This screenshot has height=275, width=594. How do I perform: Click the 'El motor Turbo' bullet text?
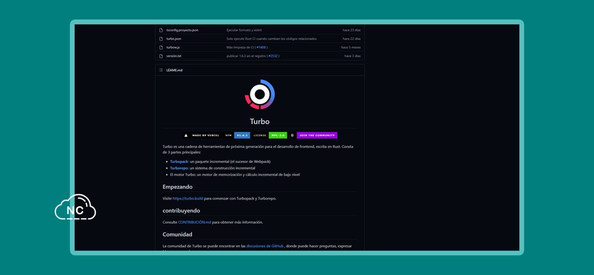coord(235,174)
